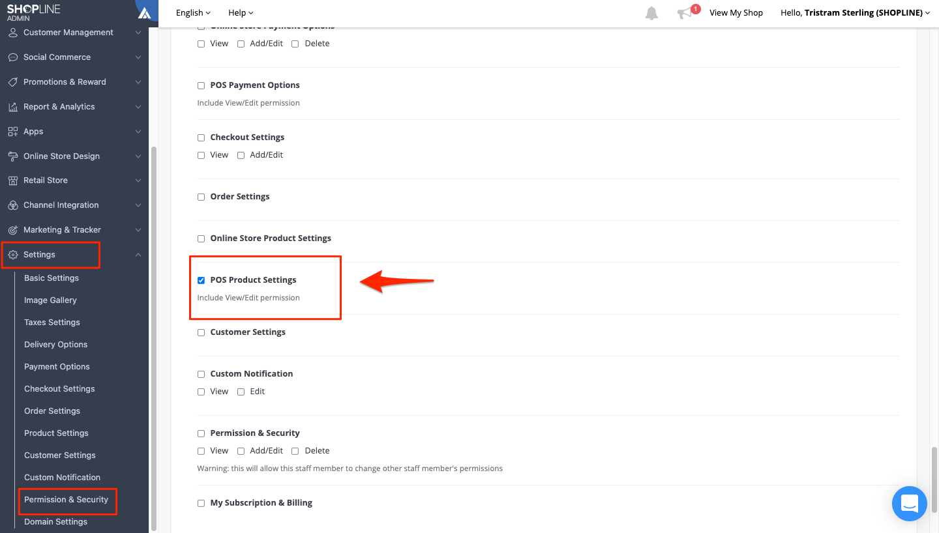Open the announcements megaphone icon
Image resolution: width=939 pixels, height=533 pixels.
pyautogui.click(x=685, y=13)
